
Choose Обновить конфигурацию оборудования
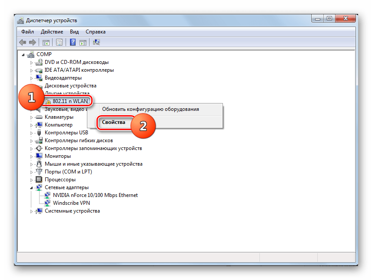(x=155, y=110)
